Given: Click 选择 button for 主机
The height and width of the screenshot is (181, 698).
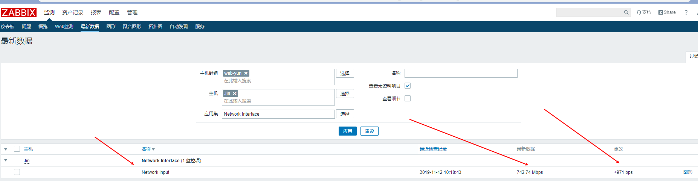Looking at the screenshot, I should 345,94.
